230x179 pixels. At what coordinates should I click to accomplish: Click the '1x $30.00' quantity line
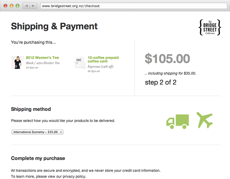click(94, 71)
